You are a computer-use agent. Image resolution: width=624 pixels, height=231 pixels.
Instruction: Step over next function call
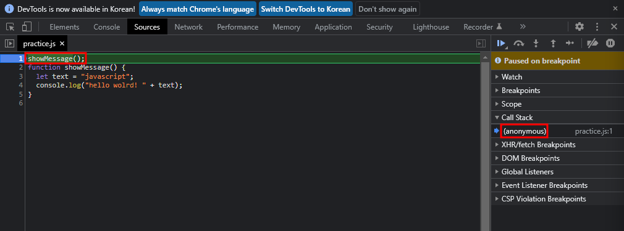tap(518, 43)
